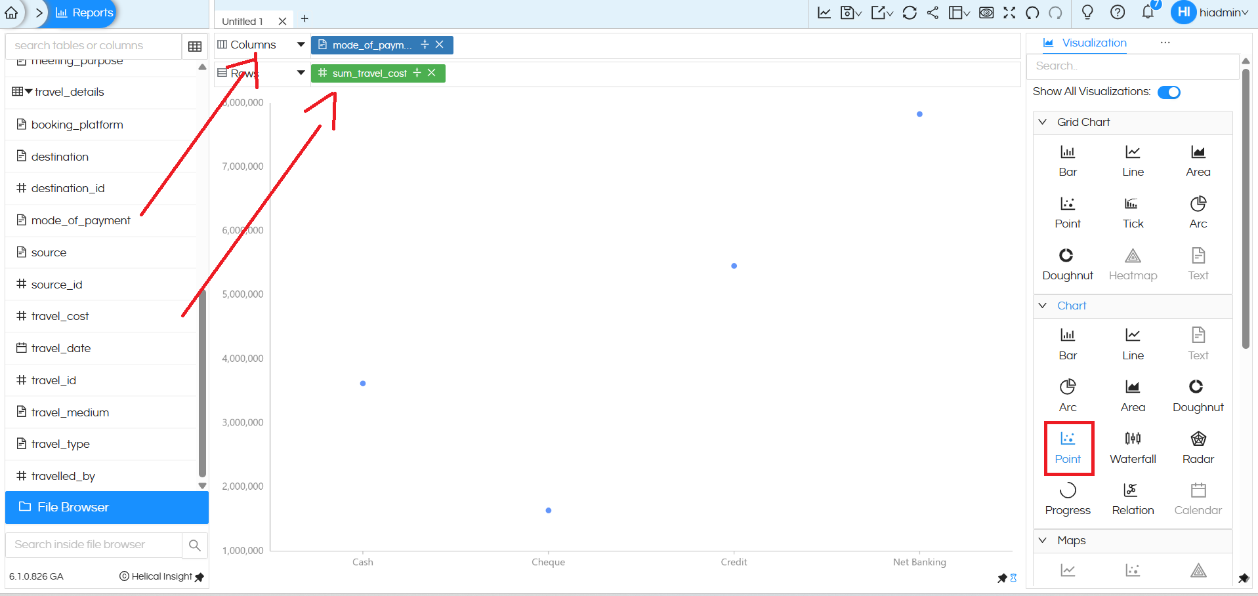1258x596 pixels.
Task: Click the Home icon in the top bar
Action: [11, 12]
